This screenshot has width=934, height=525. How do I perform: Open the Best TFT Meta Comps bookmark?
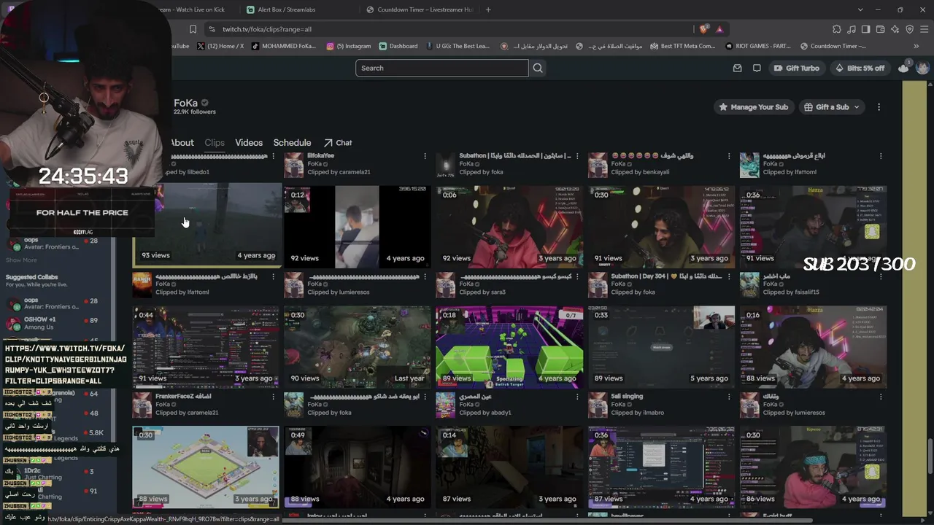click(682, 46)
